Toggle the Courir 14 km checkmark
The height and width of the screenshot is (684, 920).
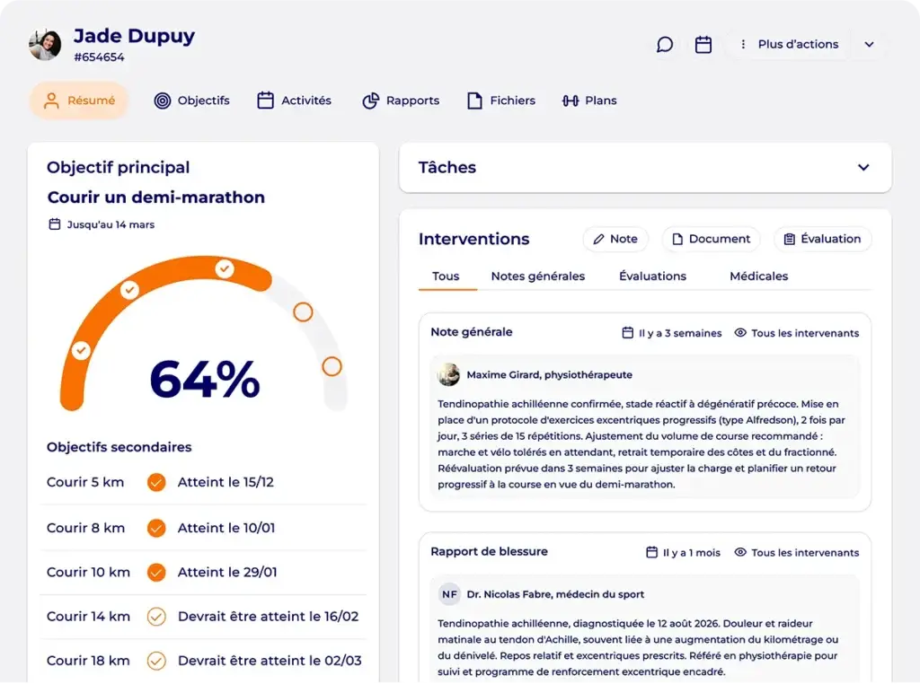click(156, 617)
